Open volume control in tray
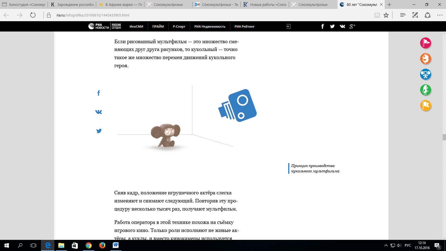This screenshot has width=446, height=251. (399, 245)
